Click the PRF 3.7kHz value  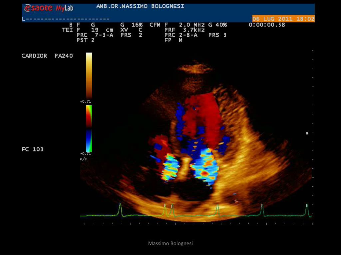184,30
